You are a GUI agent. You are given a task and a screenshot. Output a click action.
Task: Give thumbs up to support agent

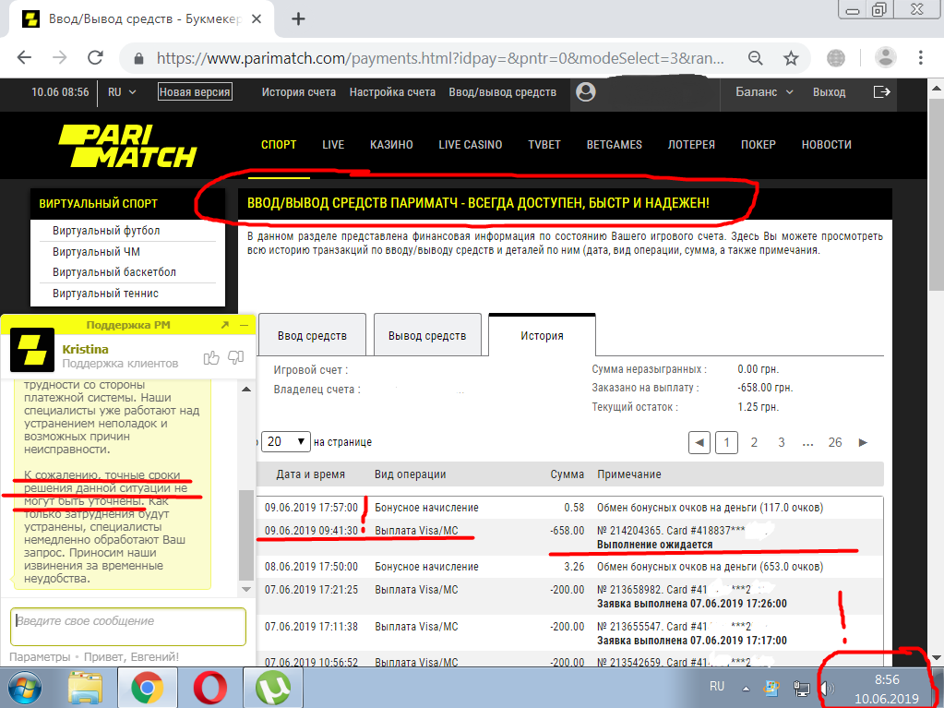point(211,357)
